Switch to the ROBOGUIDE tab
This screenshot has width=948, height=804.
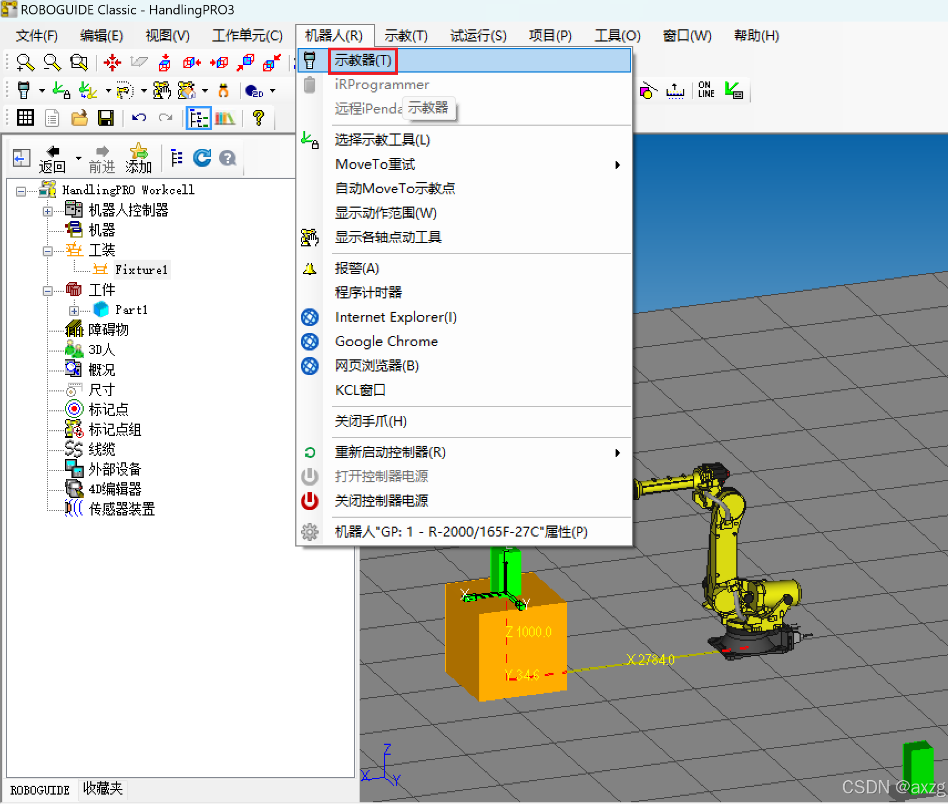point(40,790)
